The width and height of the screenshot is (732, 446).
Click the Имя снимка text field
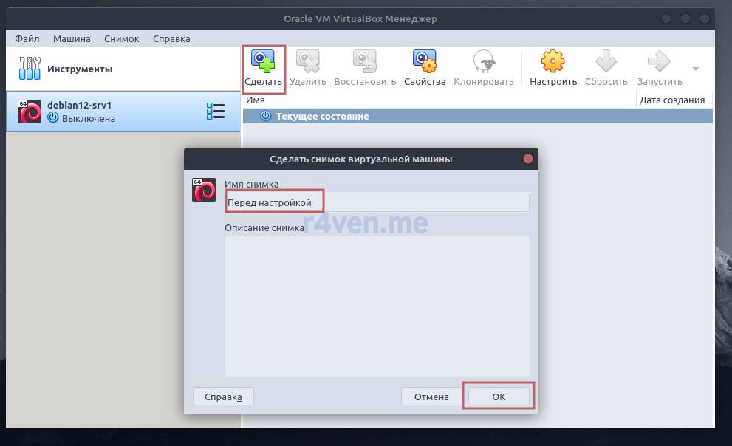(377, 202)
